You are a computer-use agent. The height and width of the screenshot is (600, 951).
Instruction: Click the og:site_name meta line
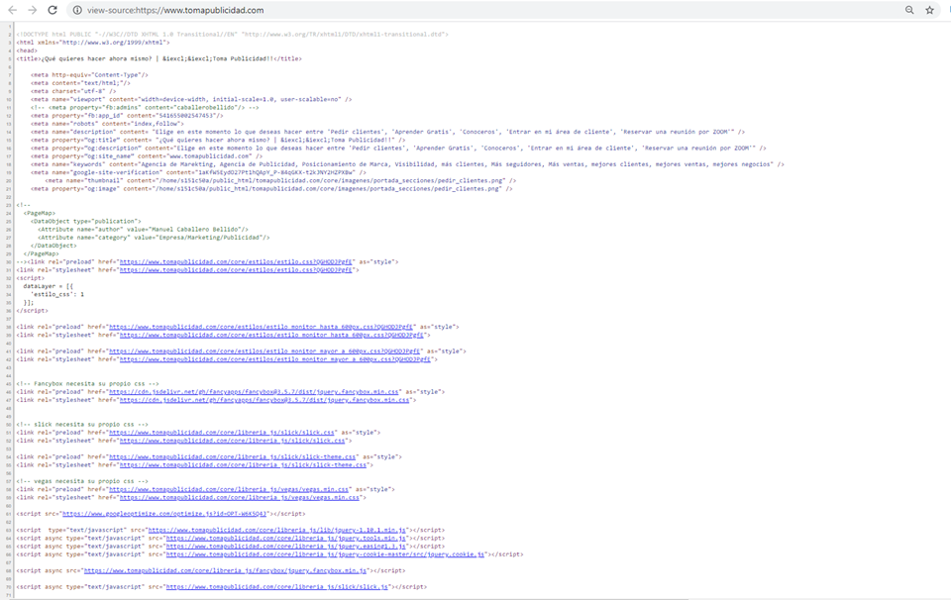coord(147,156)
